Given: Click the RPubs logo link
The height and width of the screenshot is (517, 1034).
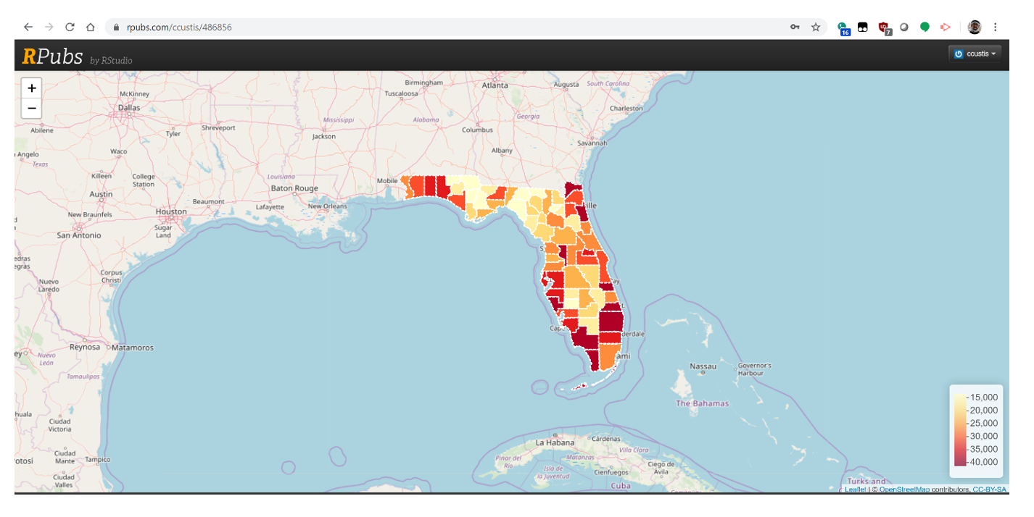Looking at the screenshot, I should (x=53, y=56).
